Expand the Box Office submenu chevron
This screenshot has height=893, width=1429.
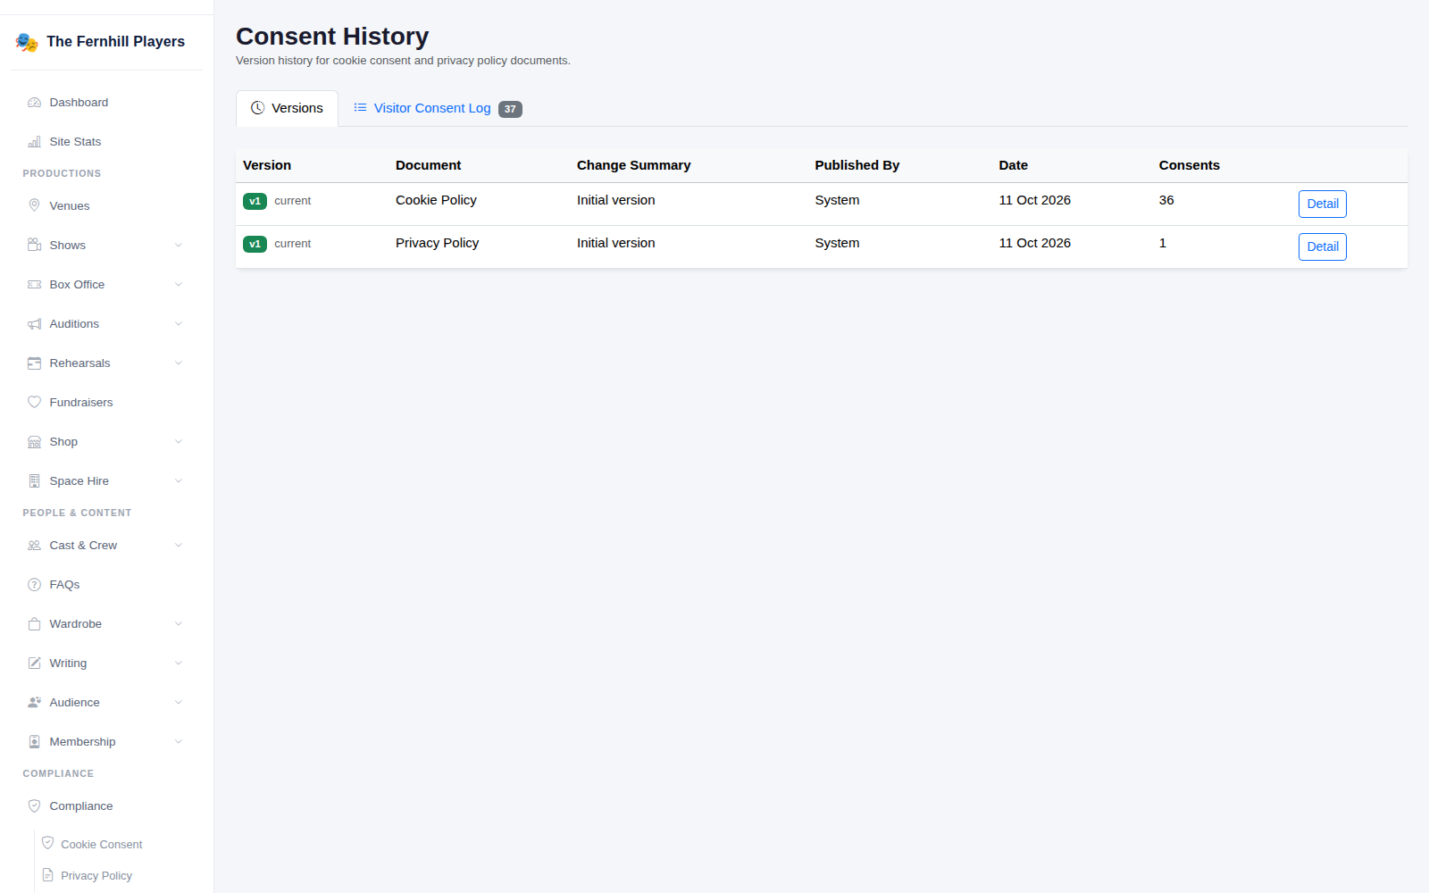coord(179,285)
